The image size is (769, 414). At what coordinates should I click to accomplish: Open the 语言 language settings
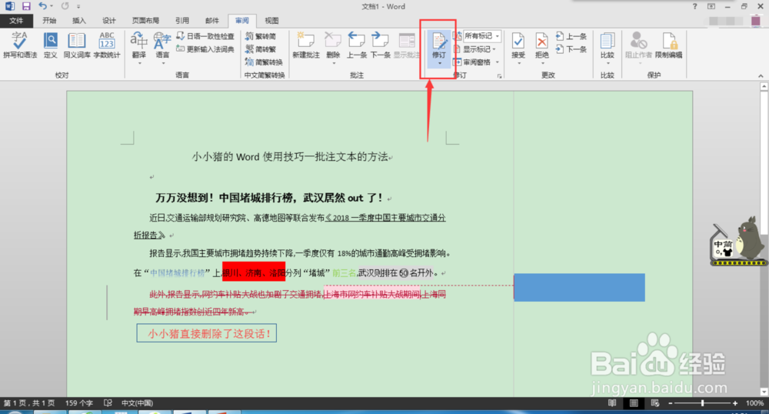pyautogui.click(x=162, y=48)
